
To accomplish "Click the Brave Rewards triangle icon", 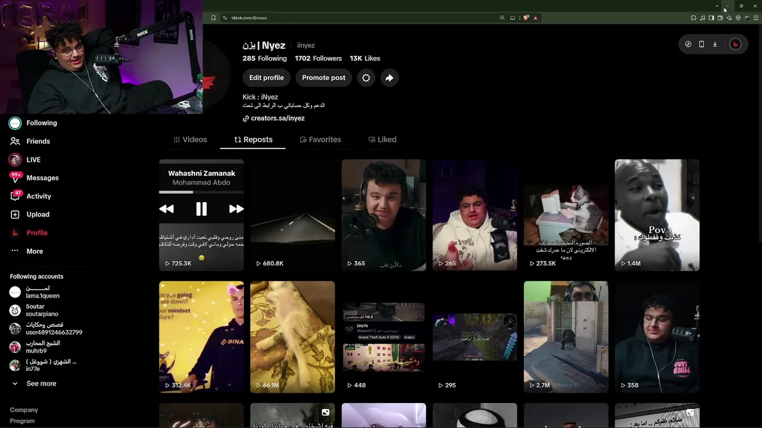I will pos(536,18).
